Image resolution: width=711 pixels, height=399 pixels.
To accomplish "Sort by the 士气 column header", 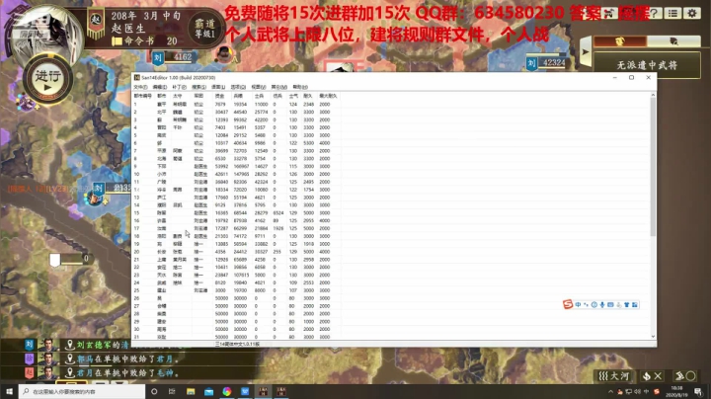I will pos(293,96).
